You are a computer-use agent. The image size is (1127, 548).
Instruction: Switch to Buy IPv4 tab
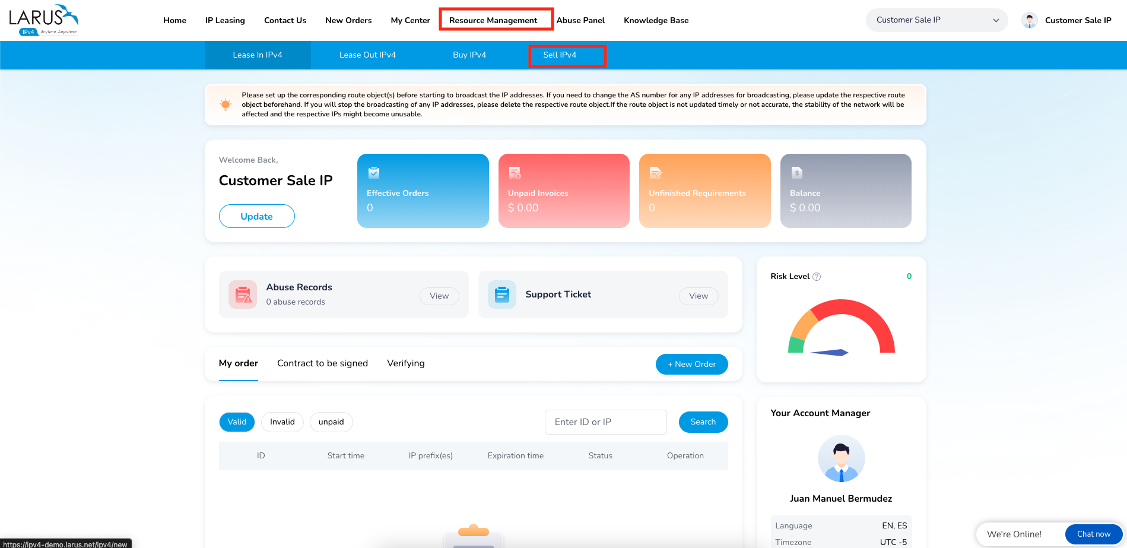469,55
